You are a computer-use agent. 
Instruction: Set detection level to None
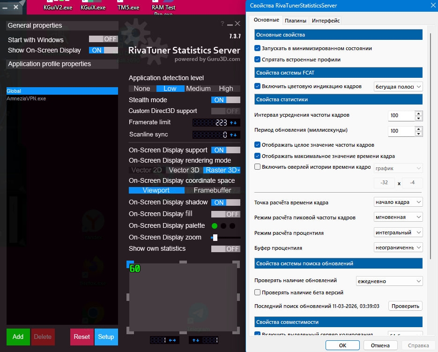pyautogui.click(x=142, y=89)
